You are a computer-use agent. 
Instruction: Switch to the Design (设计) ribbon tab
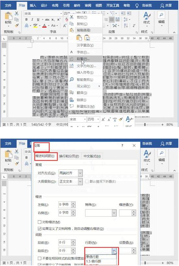pyautogui.click(x=44, y=6)
